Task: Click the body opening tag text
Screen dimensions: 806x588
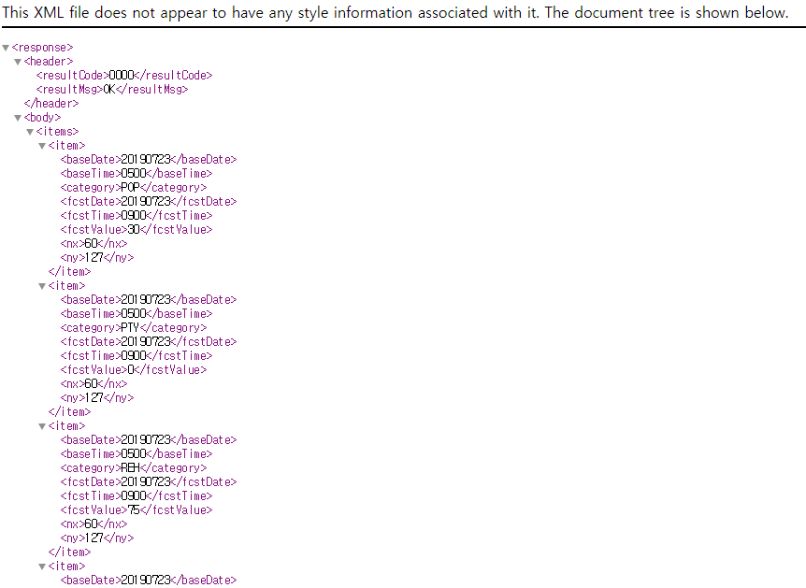Action: coord(42,118)
